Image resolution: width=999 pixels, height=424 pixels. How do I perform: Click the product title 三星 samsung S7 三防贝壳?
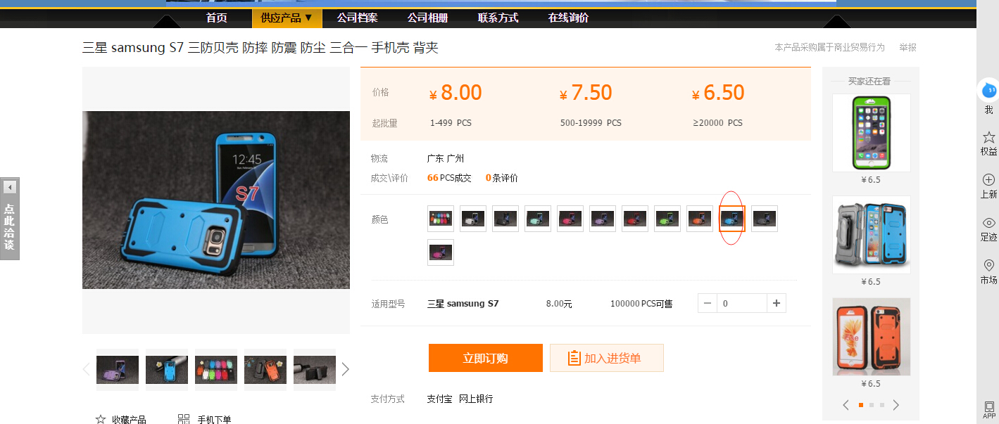260,48
